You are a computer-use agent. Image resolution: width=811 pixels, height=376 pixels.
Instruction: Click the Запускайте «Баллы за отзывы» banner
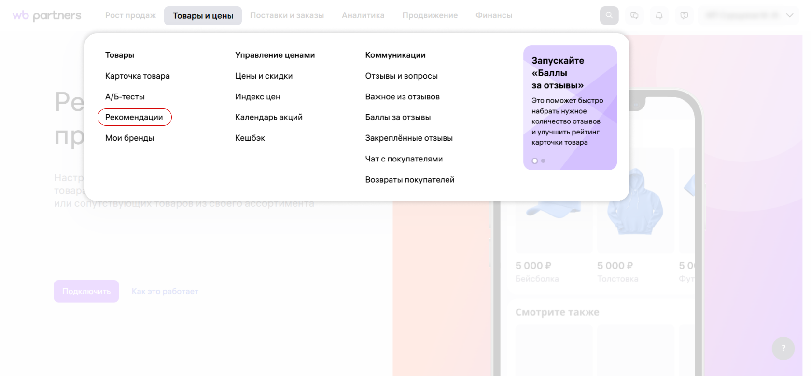click(570, 107)
